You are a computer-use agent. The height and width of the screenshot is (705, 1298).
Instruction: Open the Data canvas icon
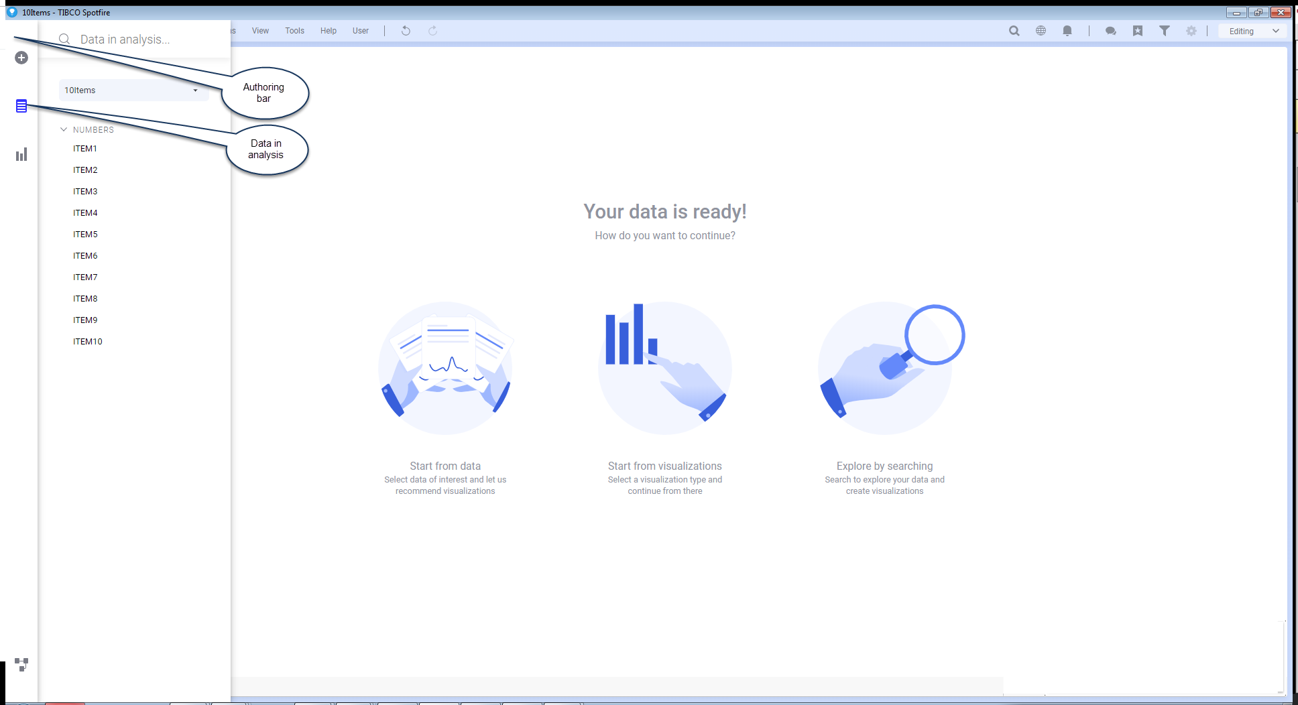[x=21, y=664]
